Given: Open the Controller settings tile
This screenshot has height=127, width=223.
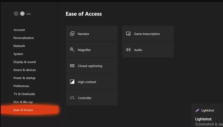Looking at the screenshot, I should (x=92, y=98).
